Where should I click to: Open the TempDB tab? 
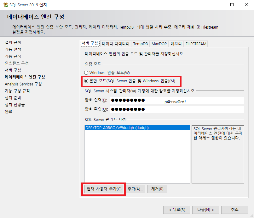pos(141,44)
